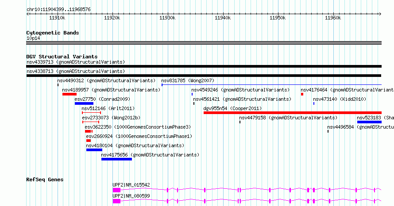Open nsv4496584 variant label
The image size is (394, 206).
pos(360,127)
